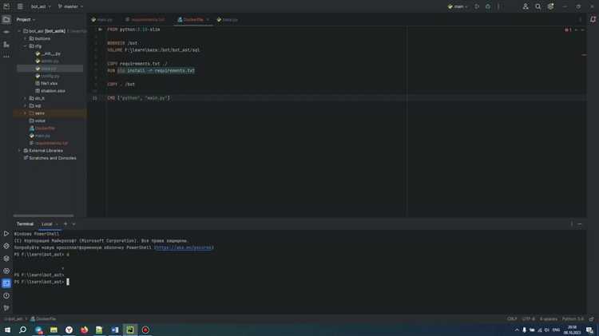This screenshot has height=336, width=599.
Task: Toggle Project tool window folder icon
Action: (x=6, y=19)
